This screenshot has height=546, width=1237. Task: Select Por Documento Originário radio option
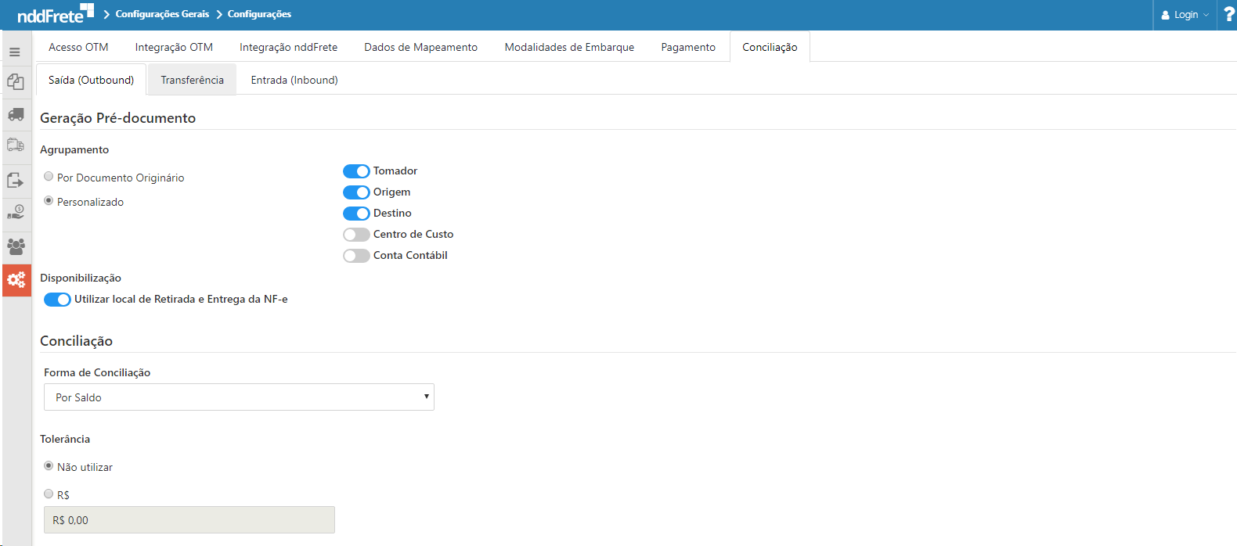click(49, 177)
